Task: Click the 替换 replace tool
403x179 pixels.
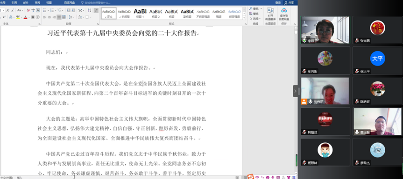Action: click(x=254, y=13)
